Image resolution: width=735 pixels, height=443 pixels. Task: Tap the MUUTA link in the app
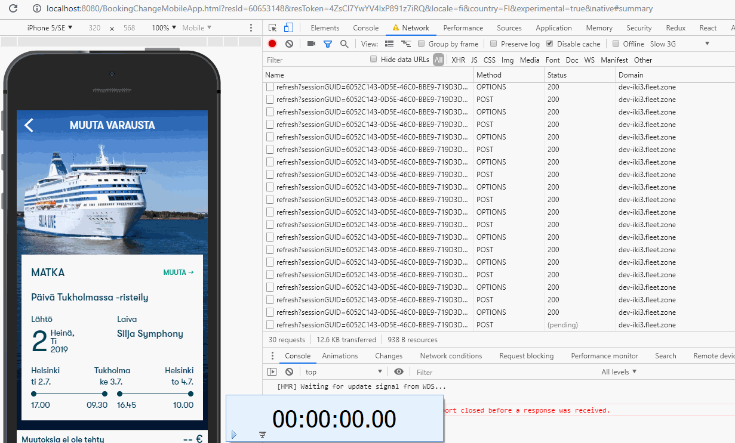(179, 272)
